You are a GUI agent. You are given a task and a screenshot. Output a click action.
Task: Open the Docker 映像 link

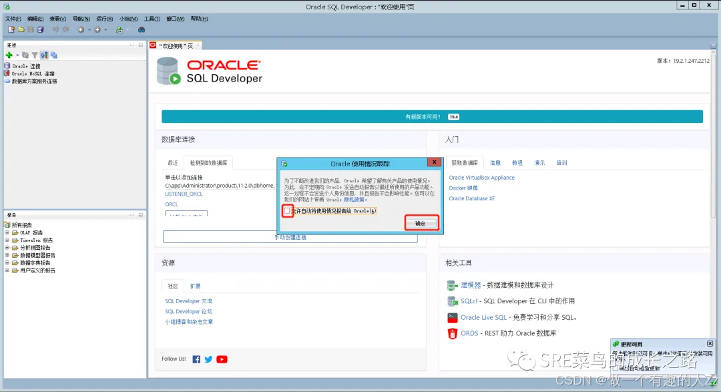pos(463,188)
